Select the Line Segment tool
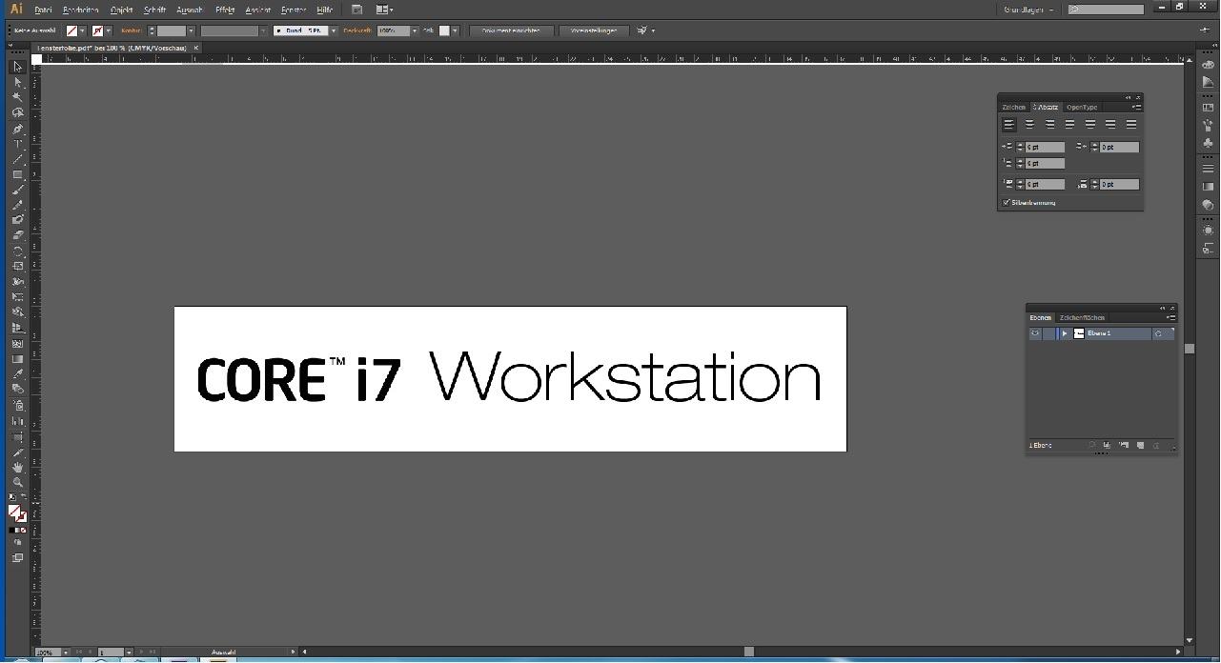The height and width of the screenshot is (663, 1221). click(x=17, y=159)
